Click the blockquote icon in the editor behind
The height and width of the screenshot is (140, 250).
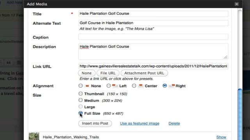(x=9, y=62)
